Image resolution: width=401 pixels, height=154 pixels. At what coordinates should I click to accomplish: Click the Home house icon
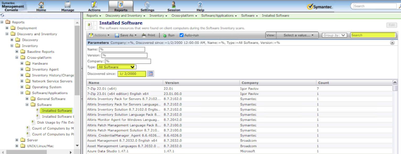coord(41,5)
